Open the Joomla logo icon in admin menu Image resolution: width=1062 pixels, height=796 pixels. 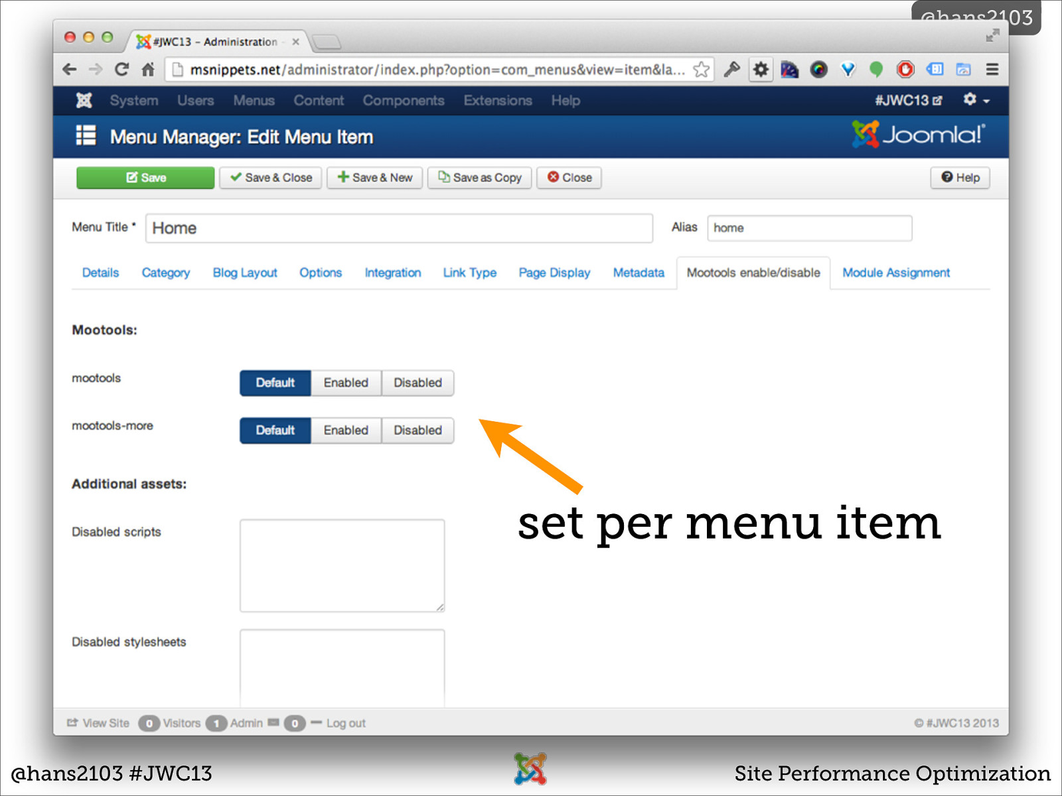tap(84, 100)
